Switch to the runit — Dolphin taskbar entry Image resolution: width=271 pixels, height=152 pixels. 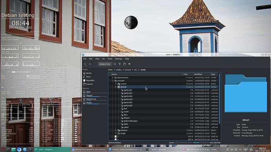[52, 150]
